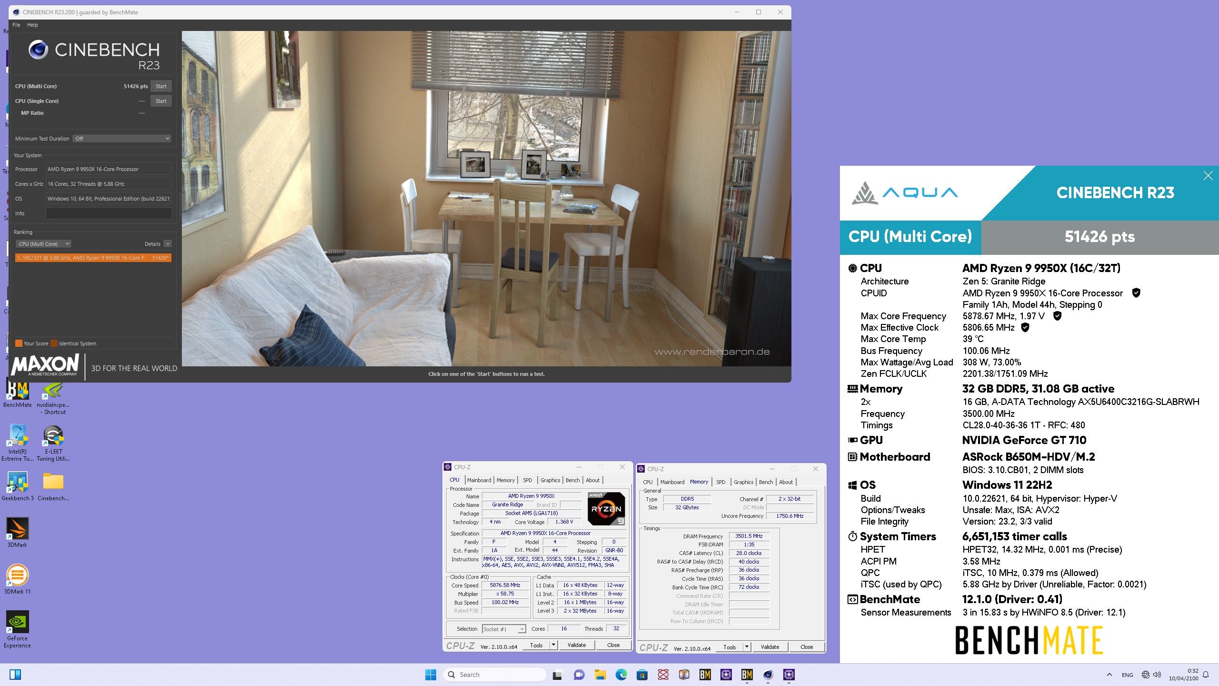
Task: Open the File menu in Cinebench
Action: tap(16, 25)
